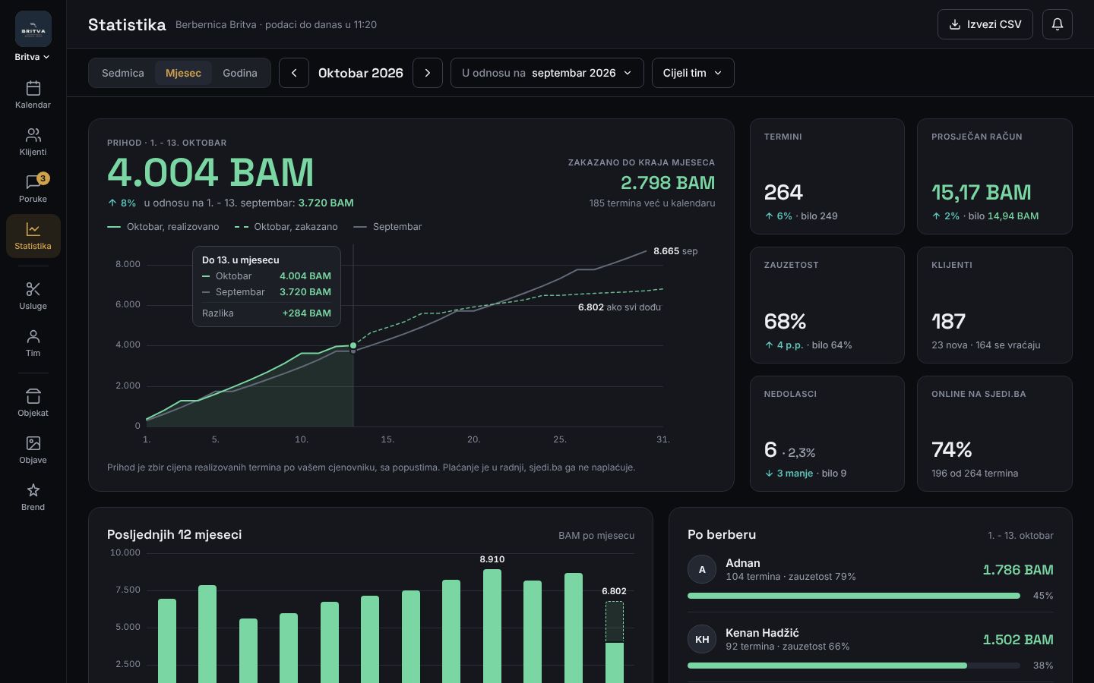
Task: Click the 6.802 projected bar
Action: click(614, 642)
